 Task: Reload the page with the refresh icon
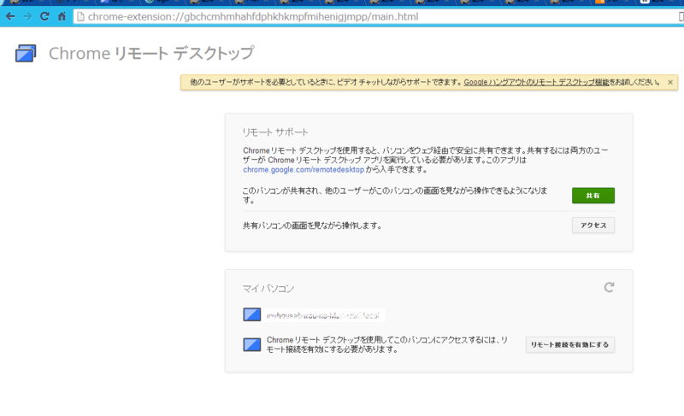pyautogui.click(x=44, y=16)
